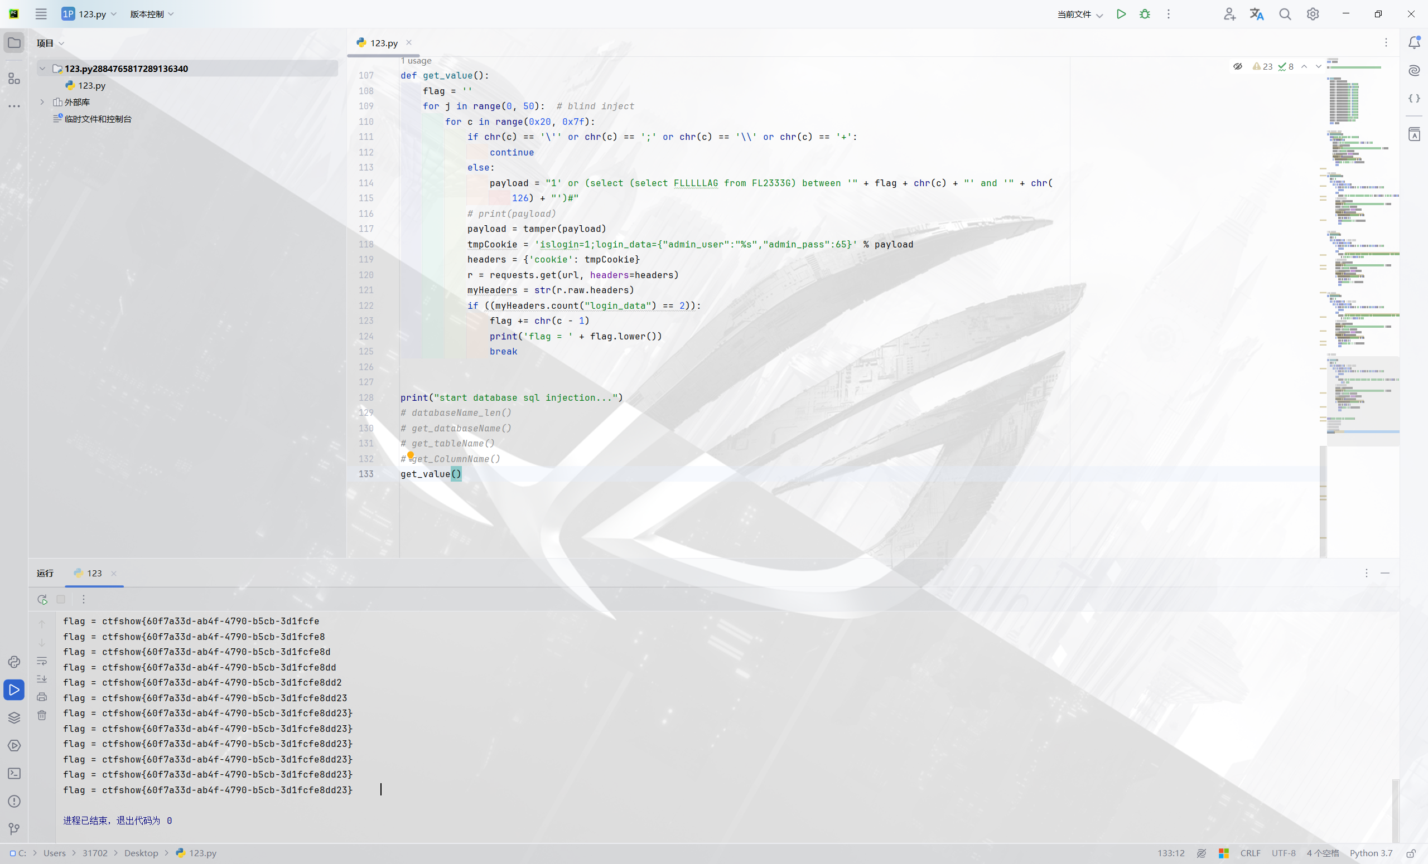
Task: Open the Notifications panel
Action: click(x=1414, y=42)
